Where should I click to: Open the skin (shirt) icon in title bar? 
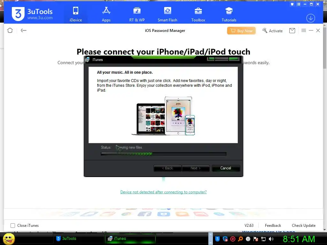tap(292, 4)
